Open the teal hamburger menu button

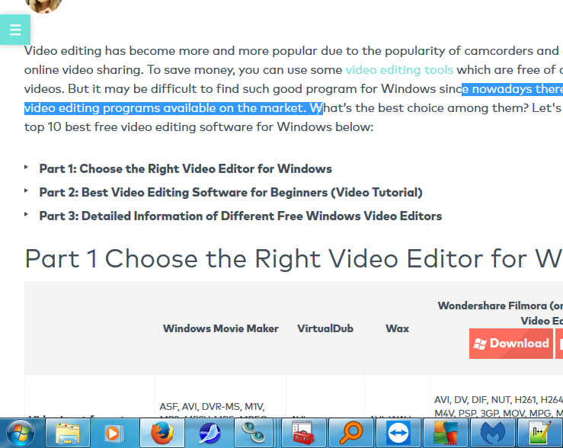click(15, 30)
